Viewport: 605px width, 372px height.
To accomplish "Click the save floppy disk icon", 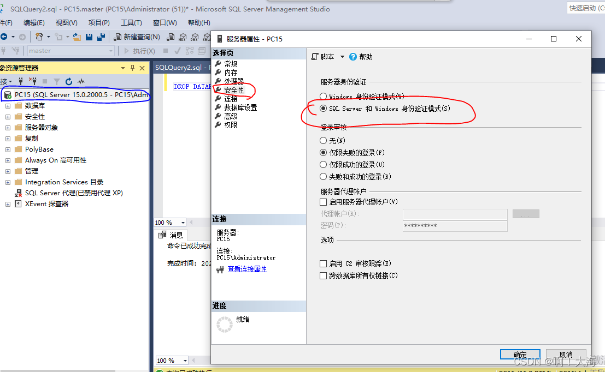I will click(x=89, y=37).
